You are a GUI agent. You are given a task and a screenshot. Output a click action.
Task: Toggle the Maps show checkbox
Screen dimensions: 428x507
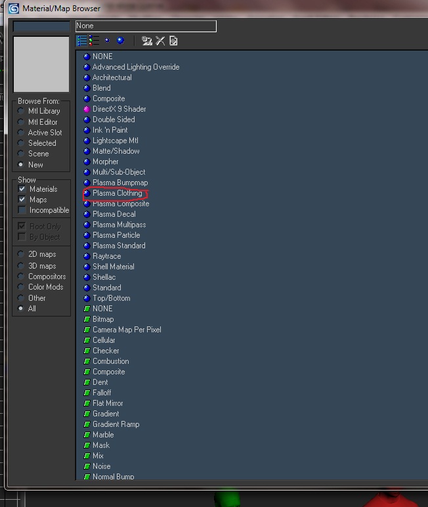22,200
